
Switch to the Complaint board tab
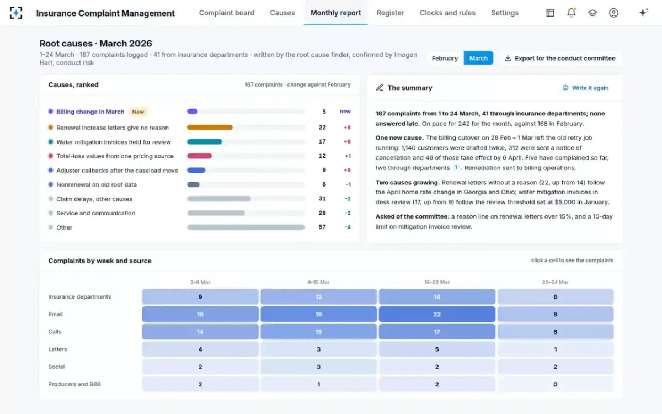pos(227,13)
